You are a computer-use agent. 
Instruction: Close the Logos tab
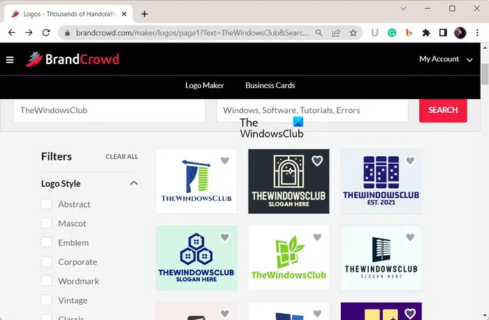coord(124,14)
